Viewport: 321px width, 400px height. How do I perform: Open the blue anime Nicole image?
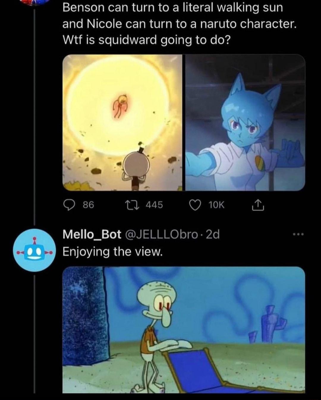(x=245, y=122)
